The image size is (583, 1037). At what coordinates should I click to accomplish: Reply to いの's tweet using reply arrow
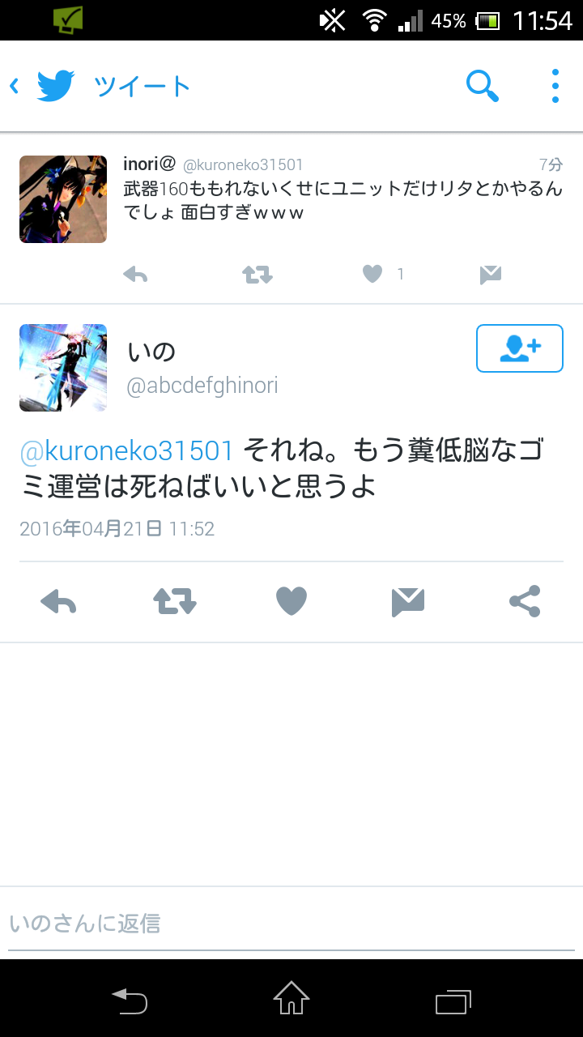coord(58,601)
